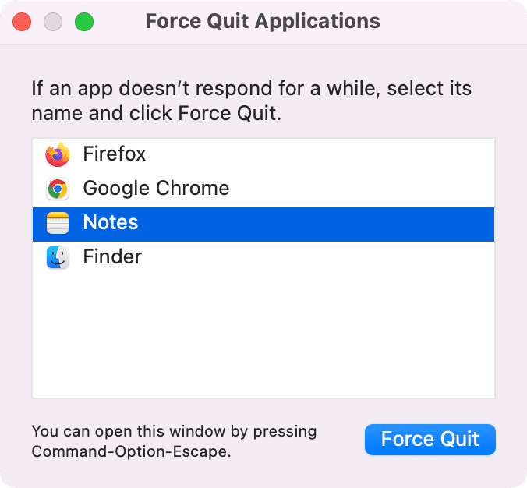Click the Google Chrome app icon
This screenshot has height=488, width=527.
pos(58,189)
